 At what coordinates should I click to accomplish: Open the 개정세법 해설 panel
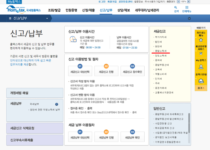click(35, 93)
